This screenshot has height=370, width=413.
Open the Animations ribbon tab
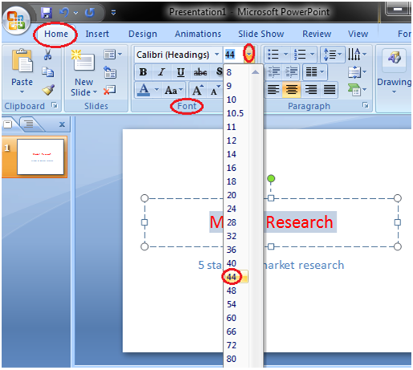(198, 34)
